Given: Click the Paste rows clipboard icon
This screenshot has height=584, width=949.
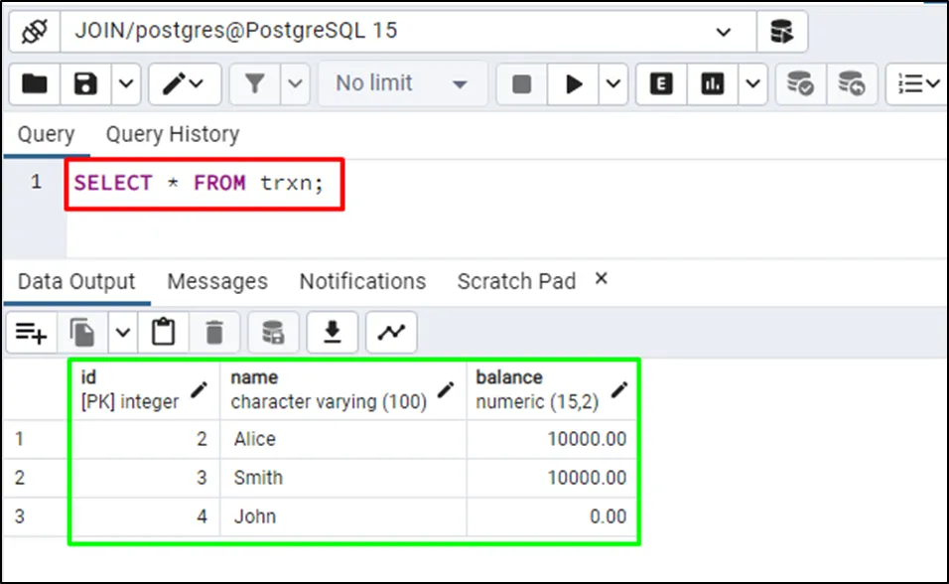Looking at the screenshot, I should (163, 332).
